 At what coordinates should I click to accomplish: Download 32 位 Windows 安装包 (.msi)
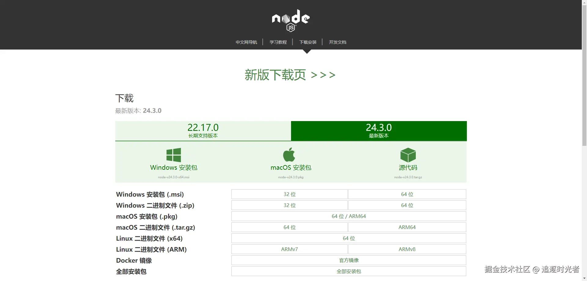coord(290,194)
